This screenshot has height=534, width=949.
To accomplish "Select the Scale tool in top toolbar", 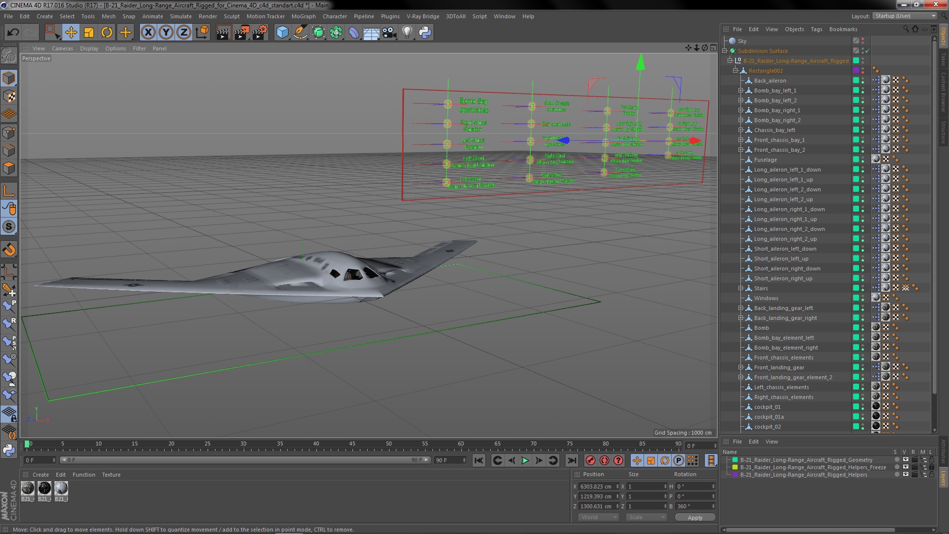I will click(x=89, y=33).
